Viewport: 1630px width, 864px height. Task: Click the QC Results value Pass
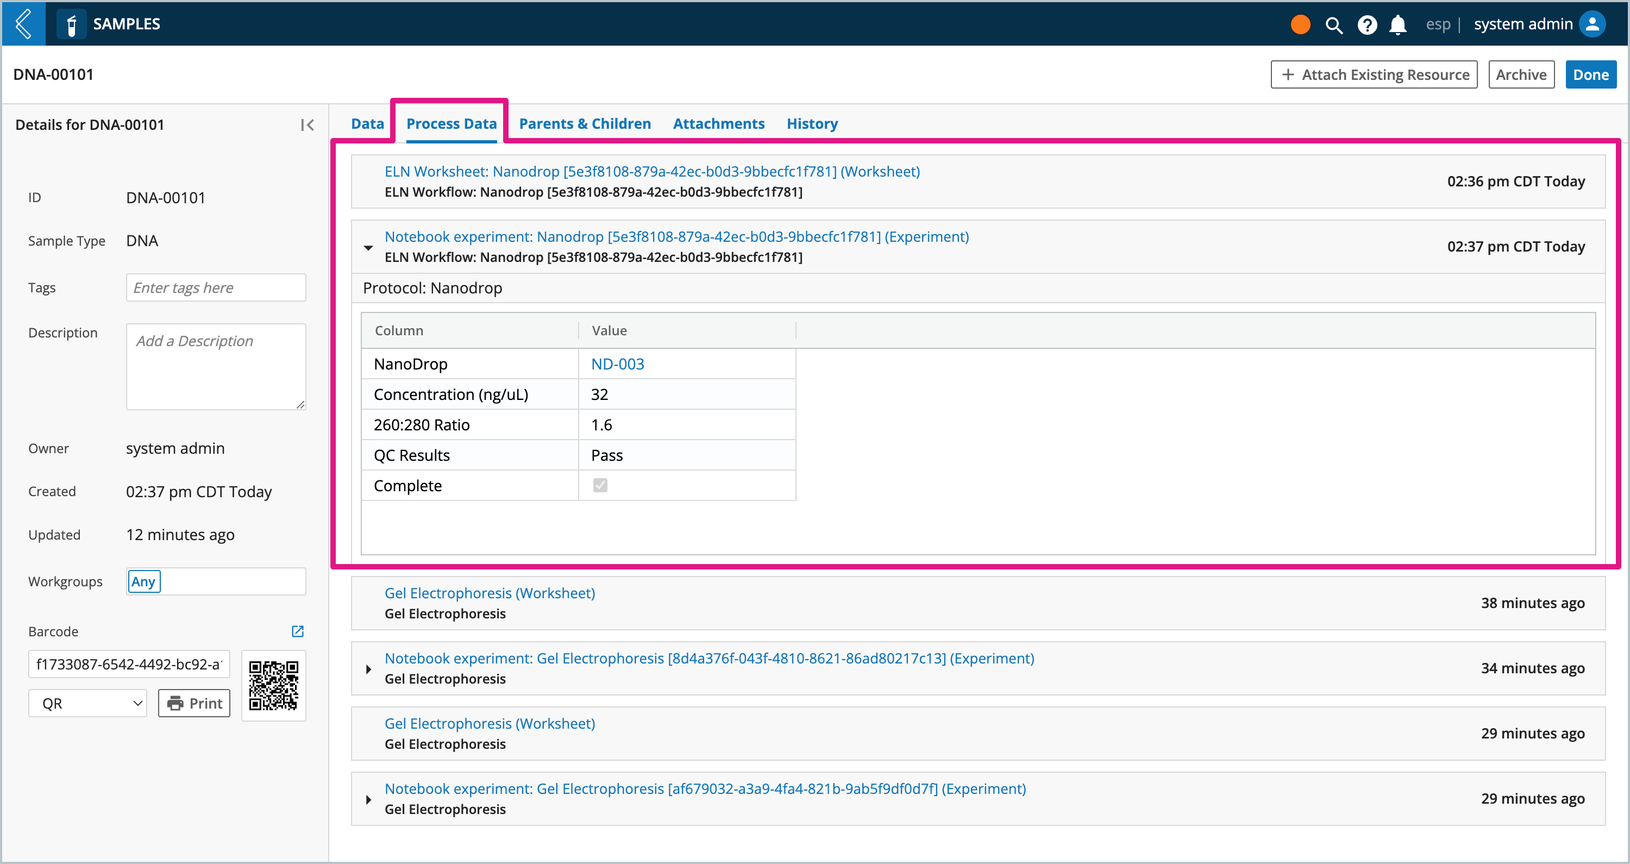[x=606, y=455]
